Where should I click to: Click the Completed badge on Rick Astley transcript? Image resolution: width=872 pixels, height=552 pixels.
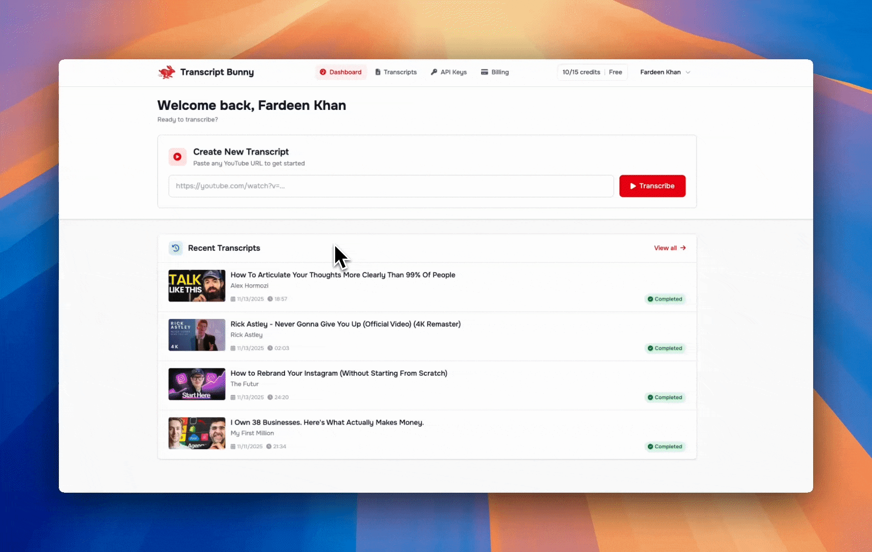665,348
